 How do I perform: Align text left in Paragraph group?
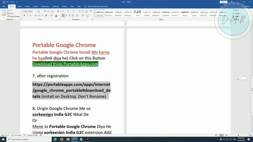[x=63, y=15]
